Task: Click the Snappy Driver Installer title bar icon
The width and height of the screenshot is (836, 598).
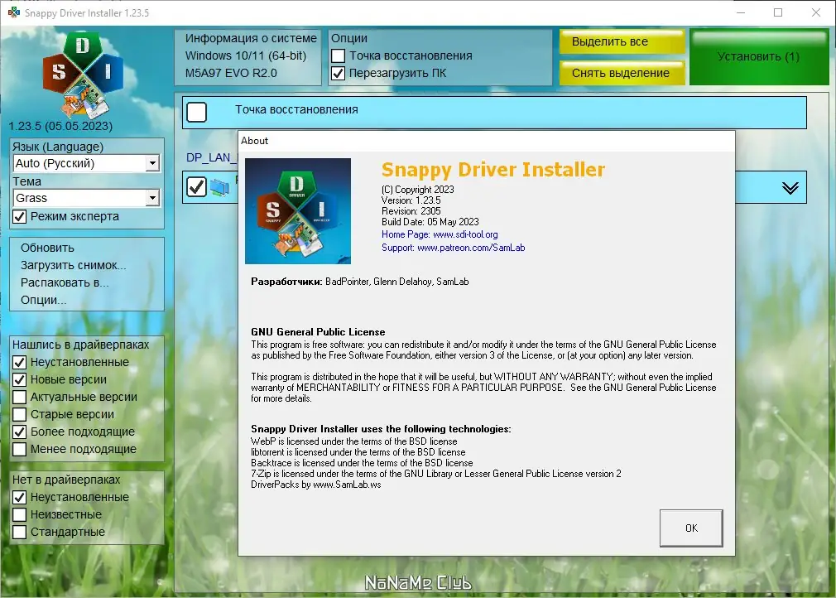Action: click(x=12, y=12)
